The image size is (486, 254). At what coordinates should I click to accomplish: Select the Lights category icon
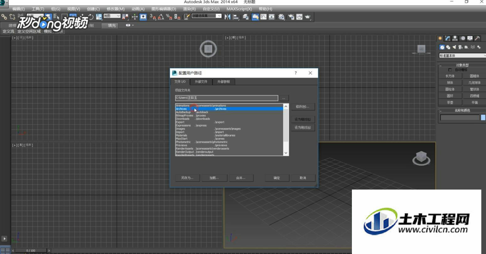[x=454, y=47]
